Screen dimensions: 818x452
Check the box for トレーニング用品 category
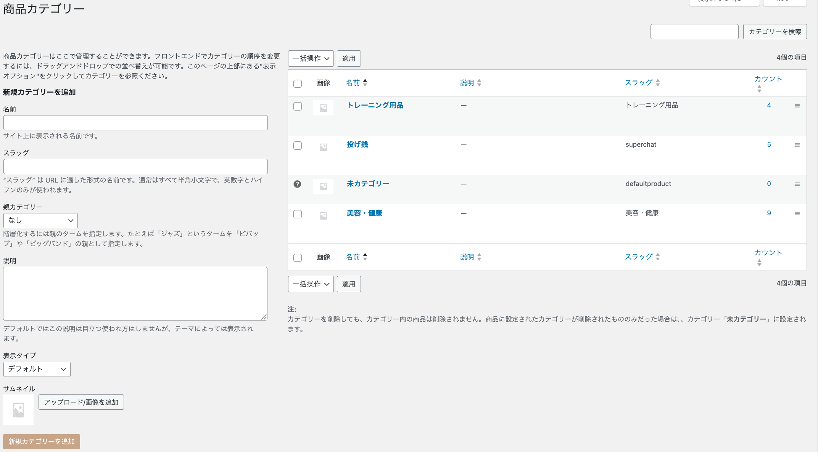pyautogui.click(x=298, y=106)
